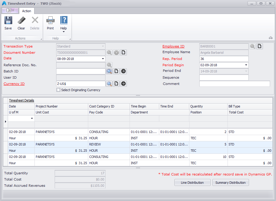Open the Currency ID lookup magnifier
276x201 pixels.
click(109, 84)
